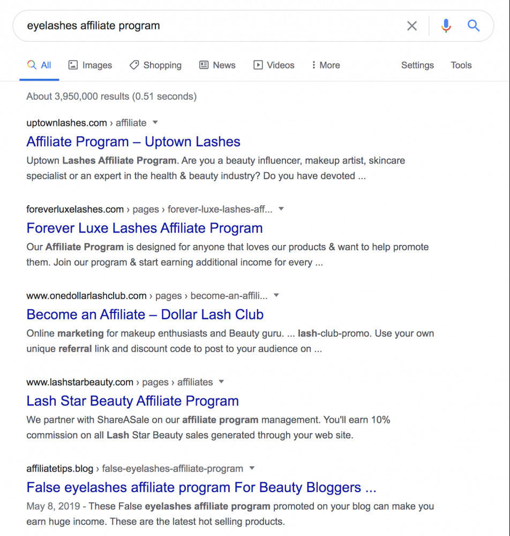Click the foreverluxelashes.com › pages URL breadcrumb

(x=149, y=209)
